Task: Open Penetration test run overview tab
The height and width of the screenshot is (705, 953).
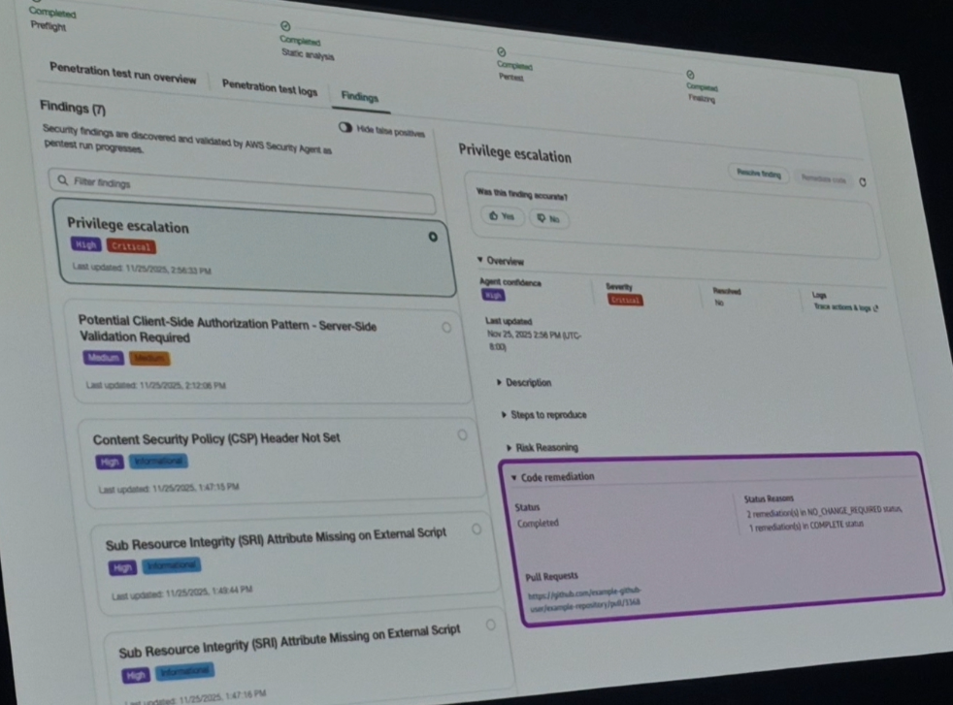Action: point(122,77)
